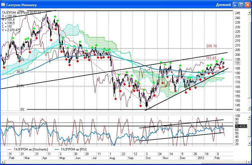Screen dimensions: 252x165
Task: Click the 38.2% Fibonacci level label
Action: pos(20,71)
